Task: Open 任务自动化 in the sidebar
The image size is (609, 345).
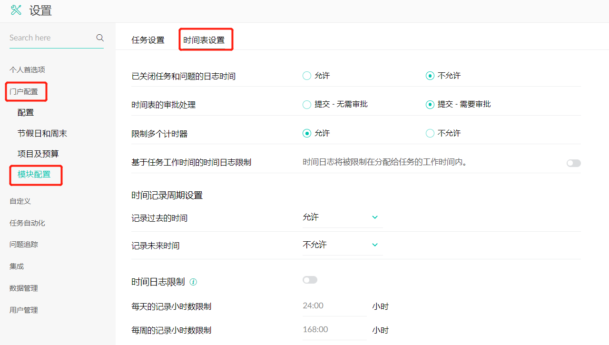Action: (27, 223)
